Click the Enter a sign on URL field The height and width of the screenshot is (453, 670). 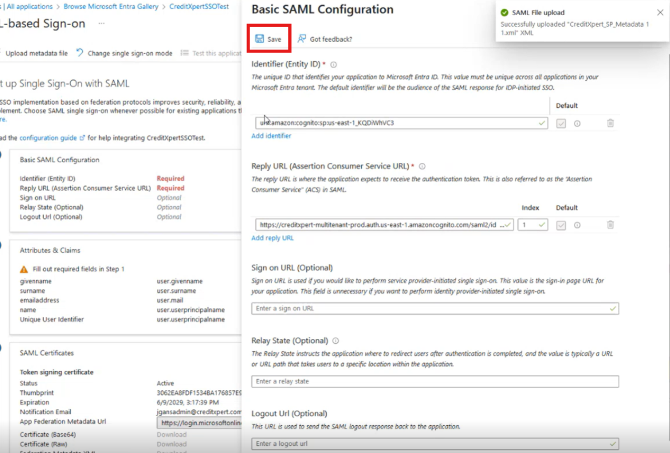pos(435,308)
